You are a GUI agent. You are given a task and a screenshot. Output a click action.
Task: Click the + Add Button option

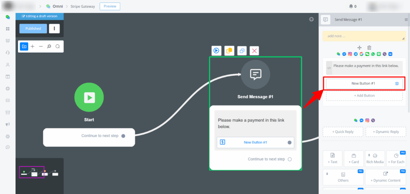[x=364, y=96]
